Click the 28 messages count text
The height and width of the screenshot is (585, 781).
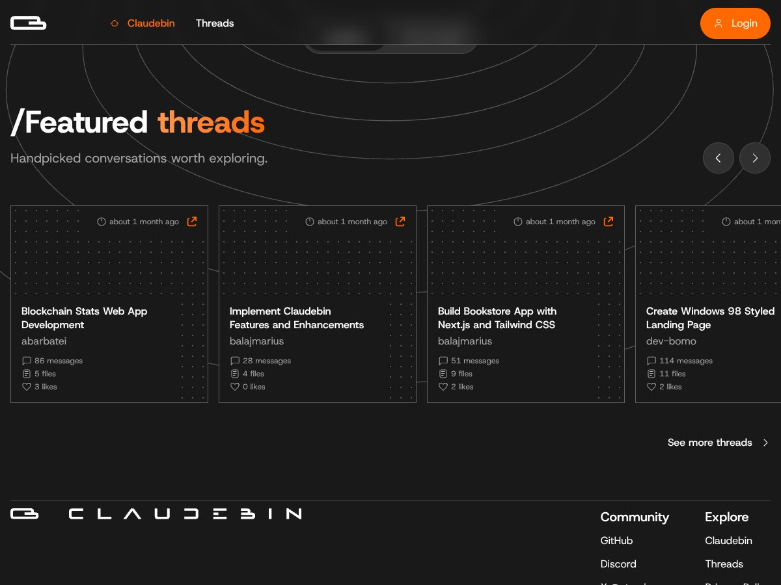point(267,361)
